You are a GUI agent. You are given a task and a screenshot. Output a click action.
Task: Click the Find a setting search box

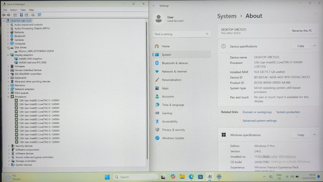point(182,34)
